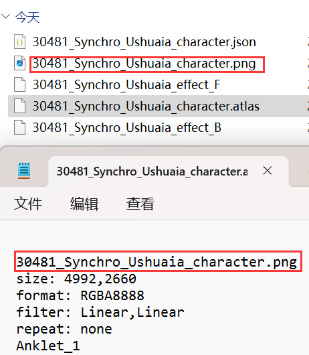
Task: Switch to the 30481_Synchro_Ushuaia_character.a Notepad tab
Action: point(152,171)
